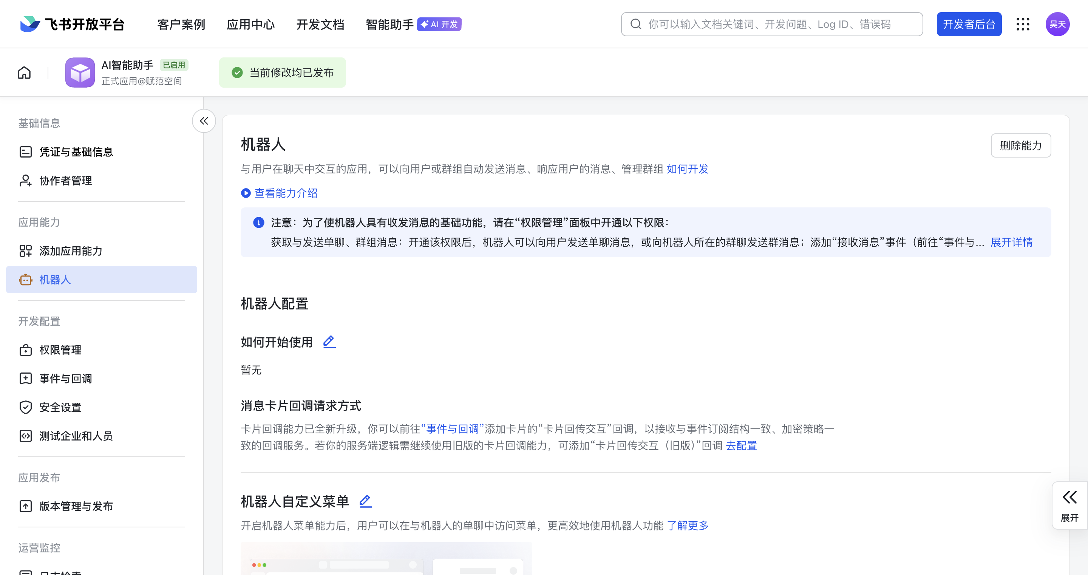Select 协作者管理 in sidebar
The width and height of the screenshot is (1088, 575).
(x=101, y=181)
